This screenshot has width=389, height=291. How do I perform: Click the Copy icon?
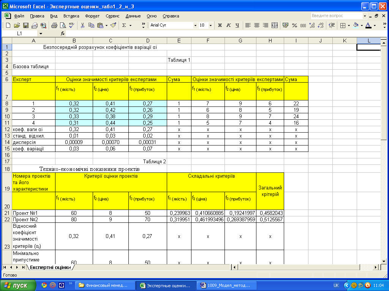coord(91,25)
